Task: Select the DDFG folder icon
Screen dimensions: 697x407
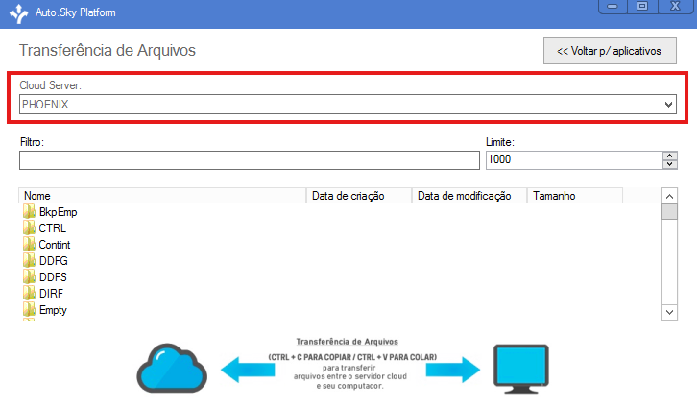Action: [29, 261]
